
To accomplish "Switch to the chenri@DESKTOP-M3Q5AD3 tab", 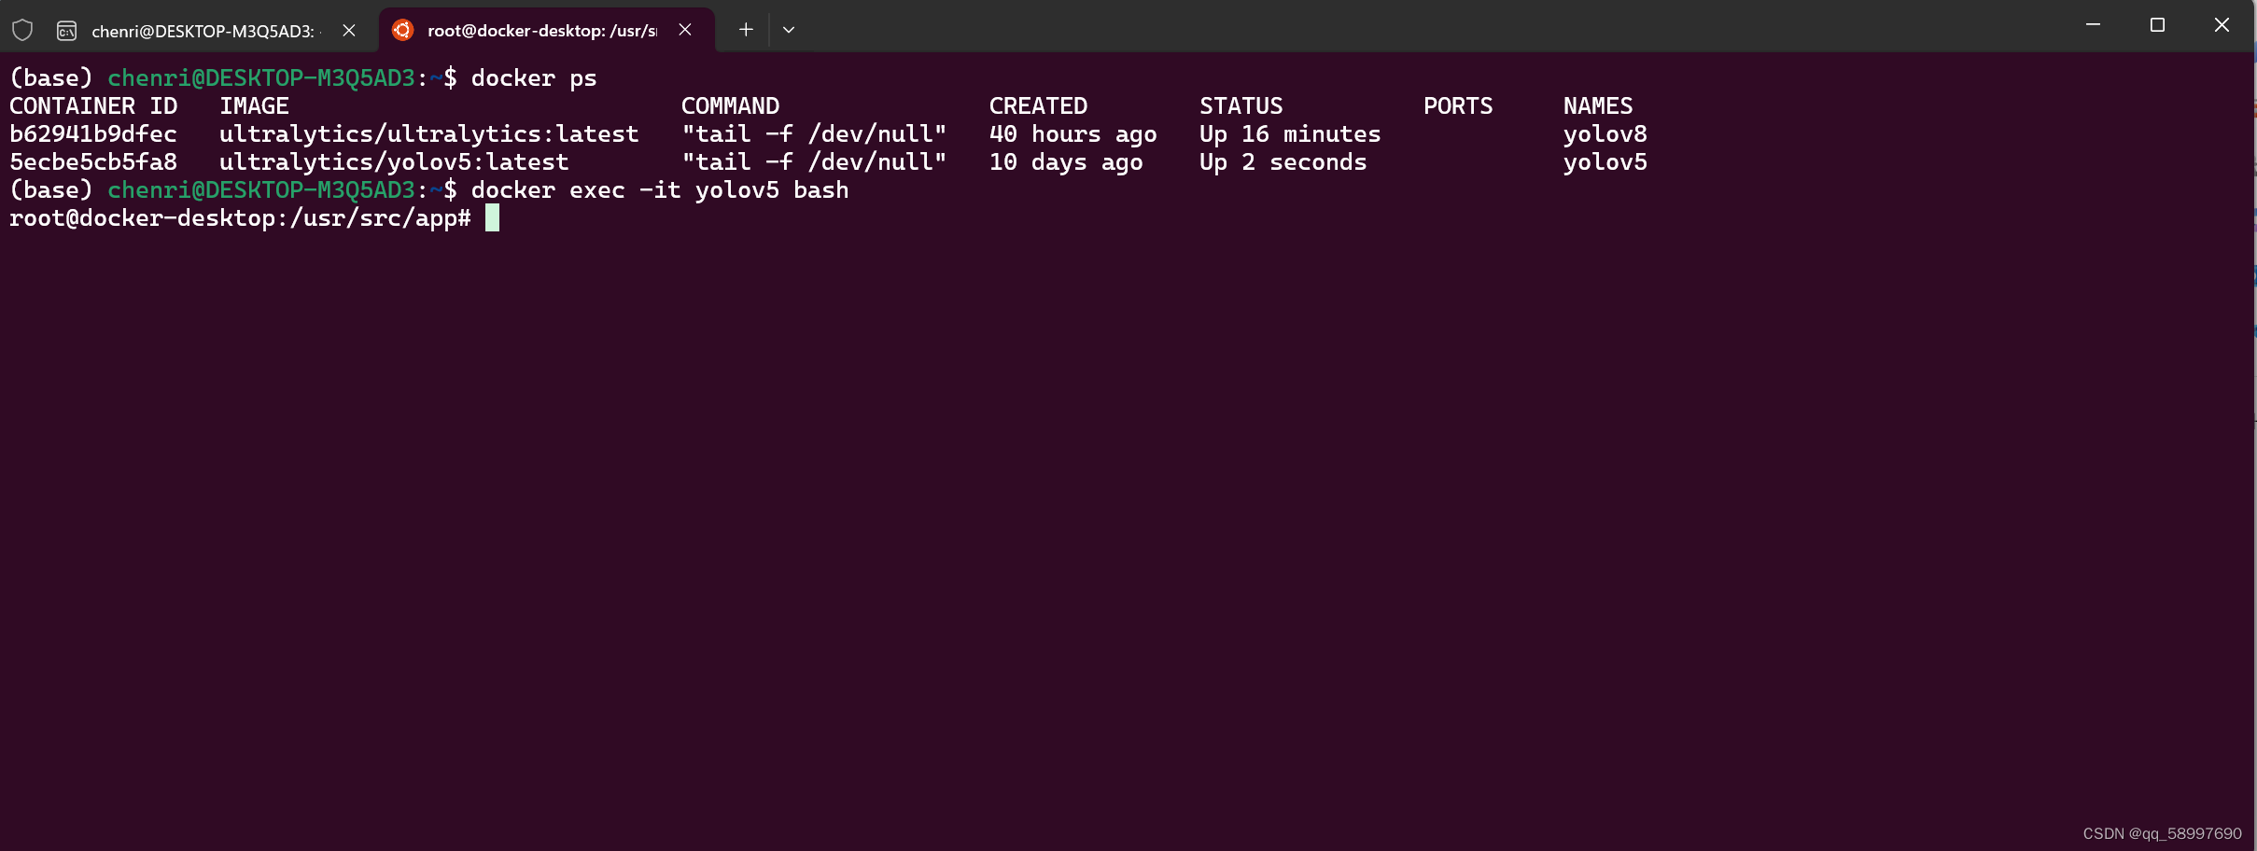I will tap(205, 30).
